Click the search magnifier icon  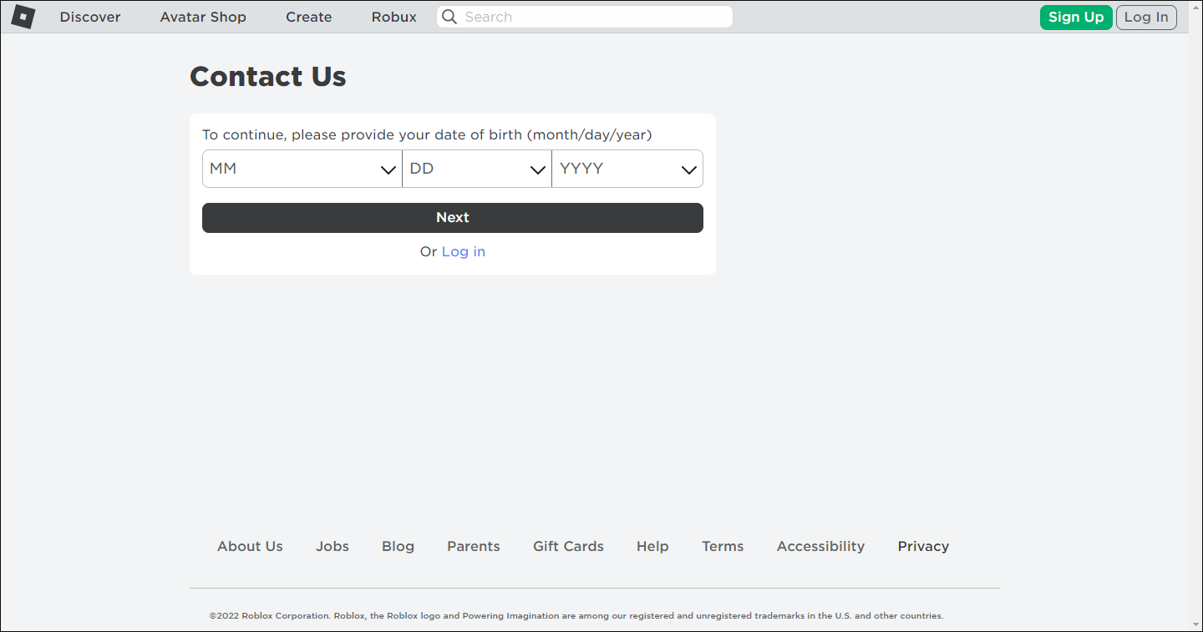[x=449, y=17]
